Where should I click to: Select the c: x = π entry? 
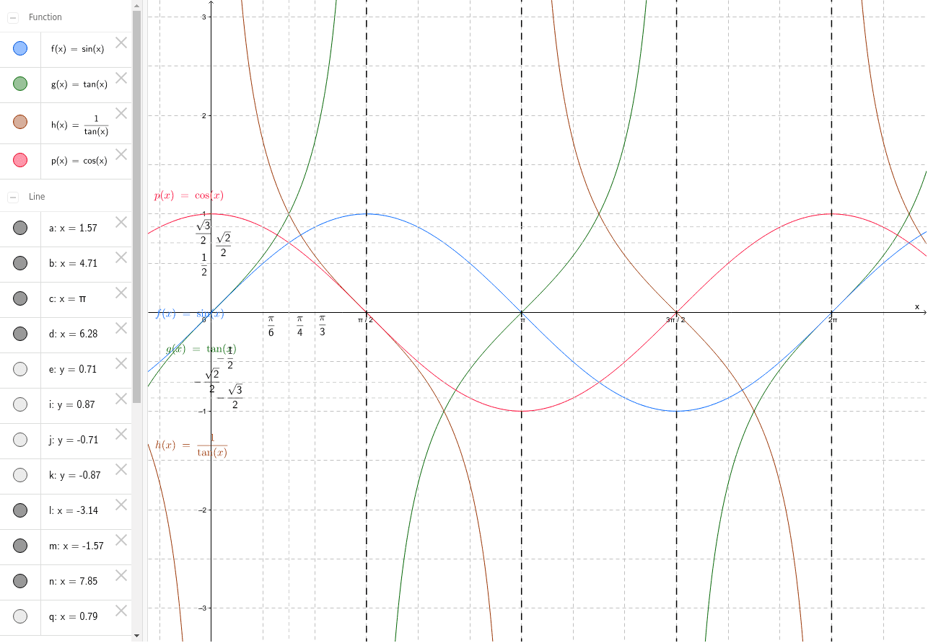click(x=68, y=298)
